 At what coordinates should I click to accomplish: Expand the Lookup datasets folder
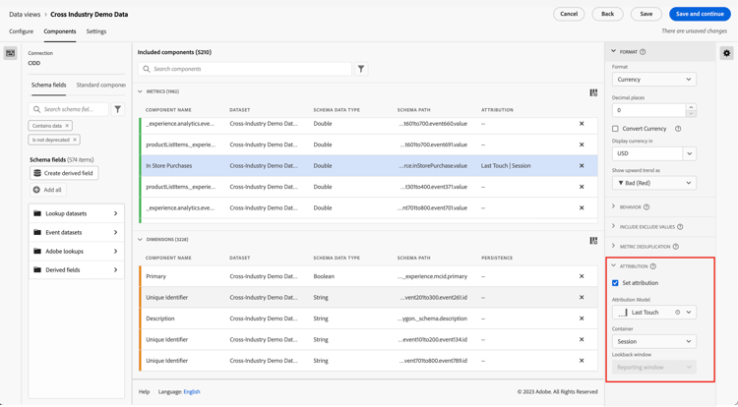76,213
